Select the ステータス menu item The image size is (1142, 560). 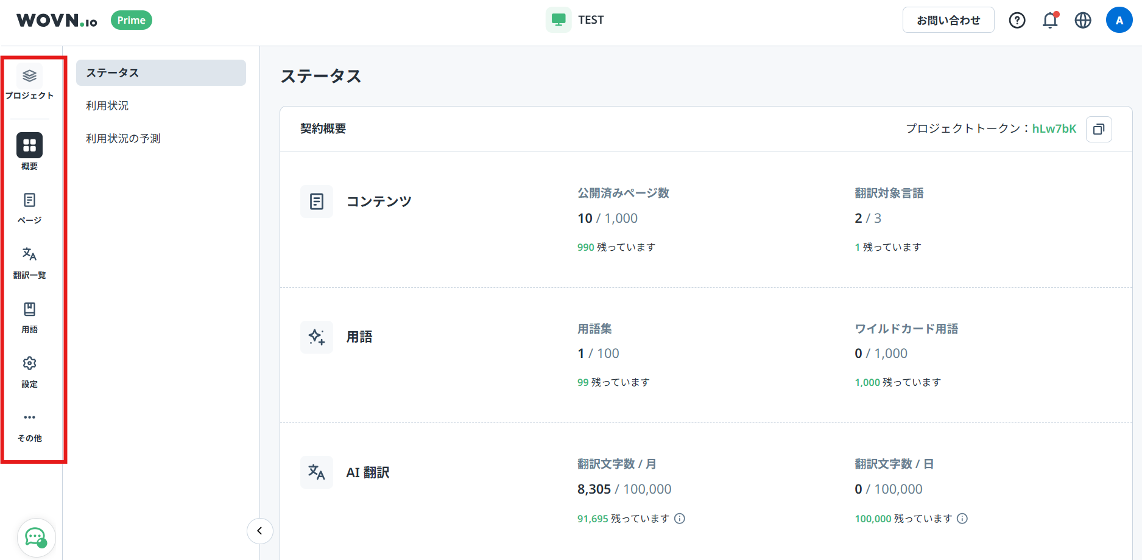(161, 73)
